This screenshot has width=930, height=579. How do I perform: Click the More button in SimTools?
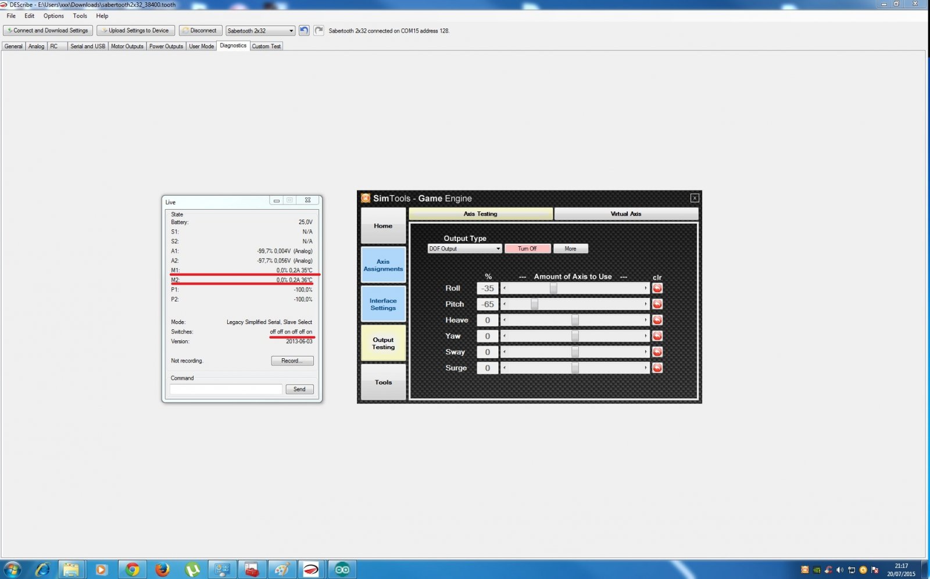coord(571,249)
